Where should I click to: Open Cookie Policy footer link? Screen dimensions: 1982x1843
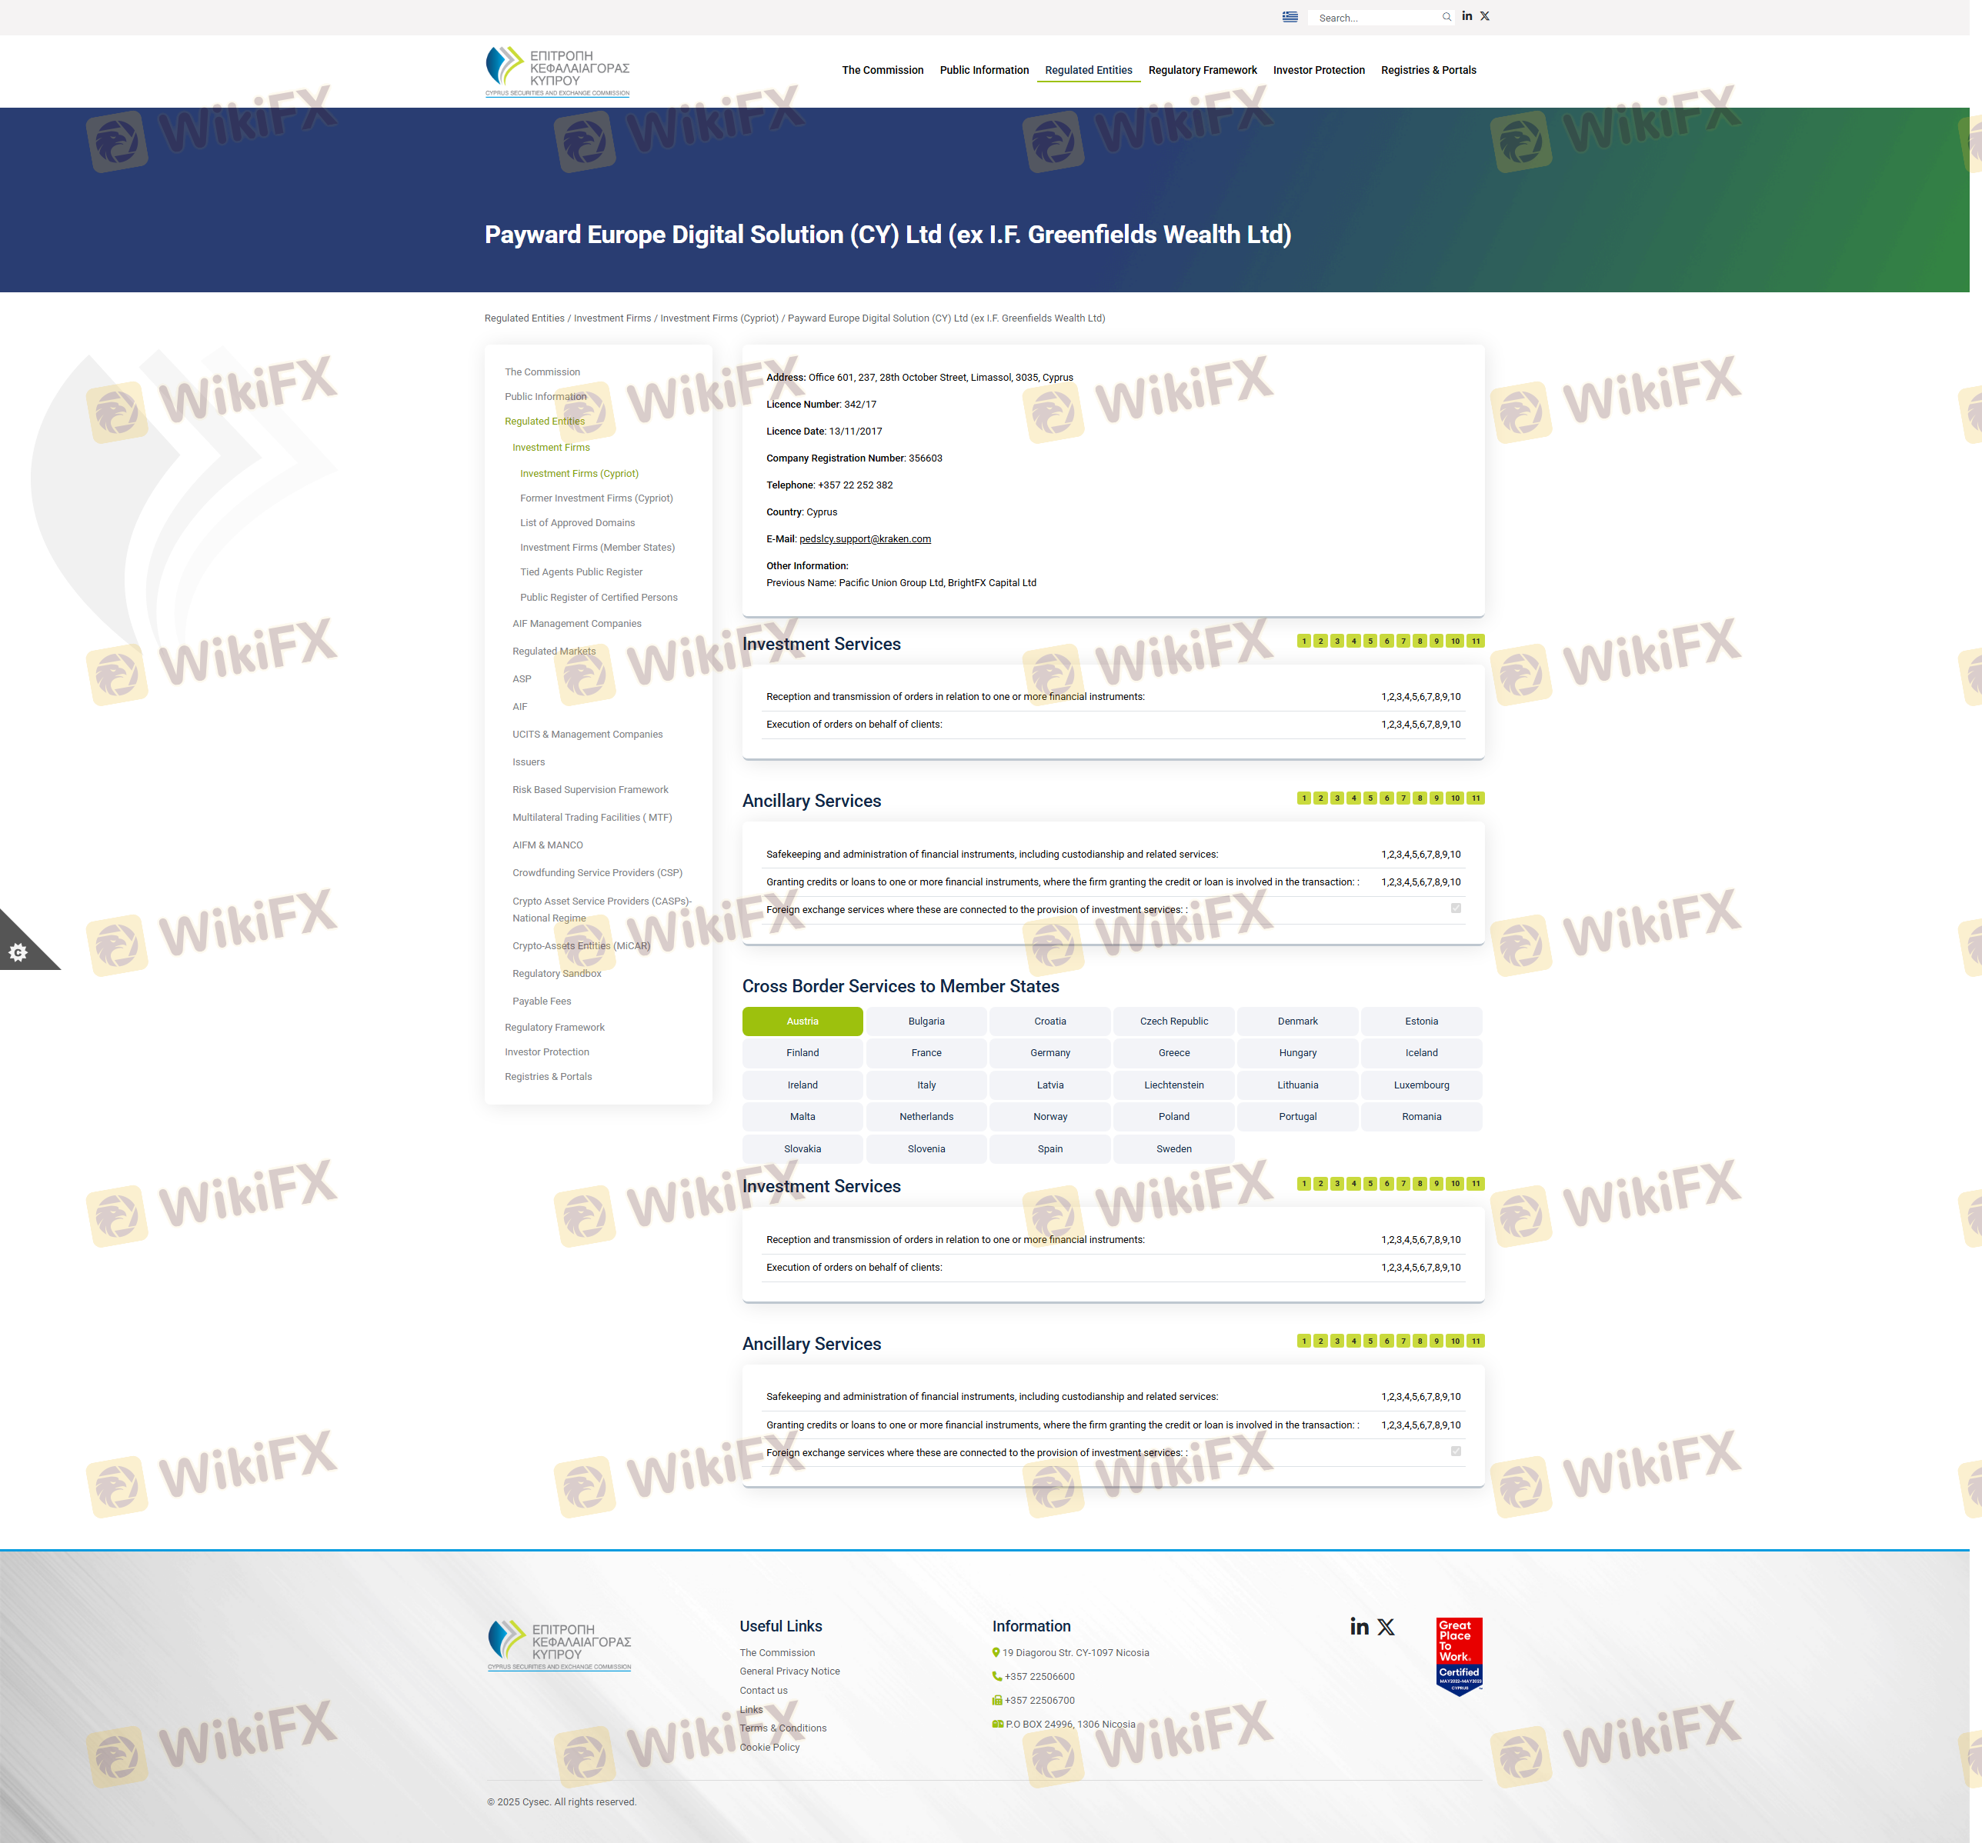click(x=769, y=1748)
